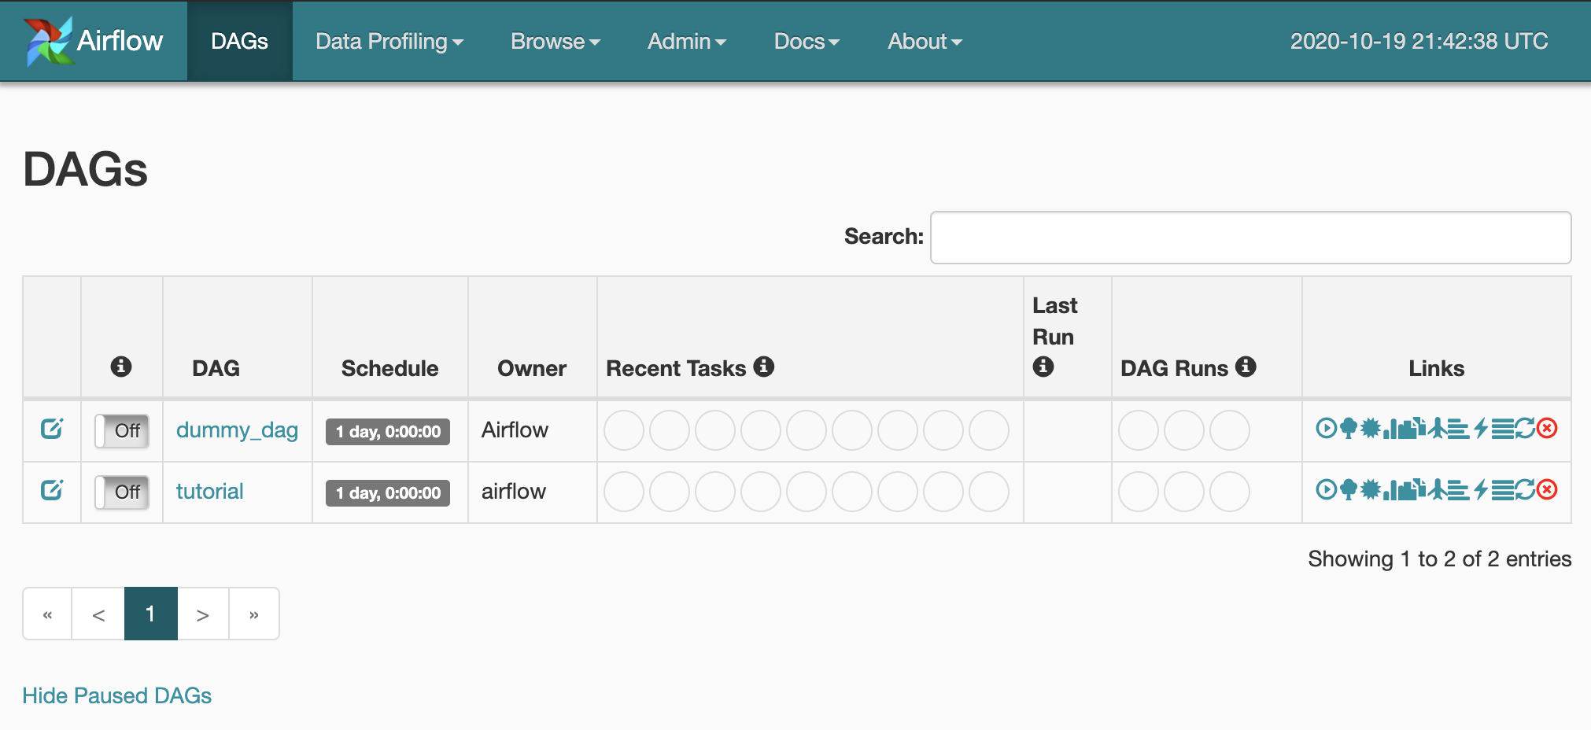The width and height of the screenshot is (1591, 730).
Task: Open the tutorial DAG link
Action: tap(209, 492)
